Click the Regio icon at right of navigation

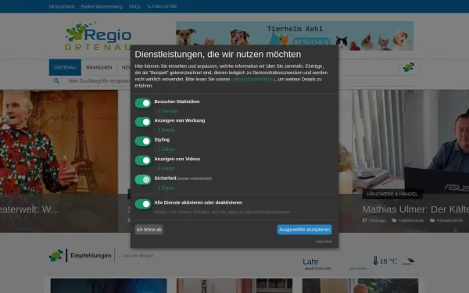(409, 67)
